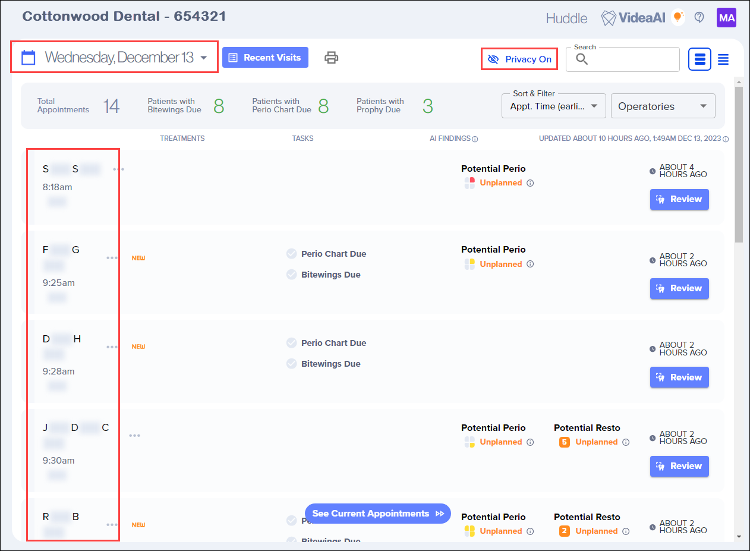Click the Recent Visits button
This screenshot has height=551, width=750.
[265, 58]
